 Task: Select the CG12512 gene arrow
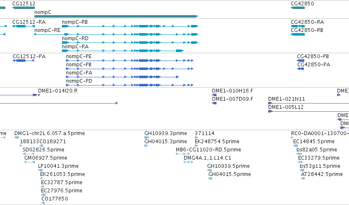point(24,8)
